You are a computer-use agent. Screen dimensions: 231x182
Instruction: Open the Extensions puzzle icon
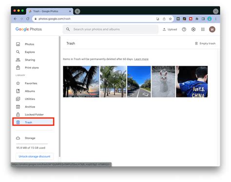(x=197, y=19)
